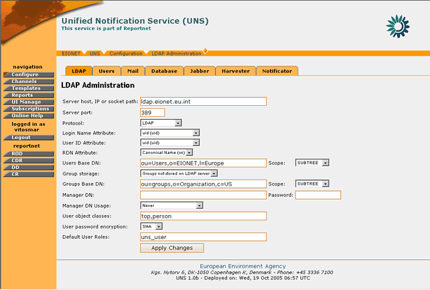
Task: Click the Apply Changes button
Action: [x=172, y=248]
